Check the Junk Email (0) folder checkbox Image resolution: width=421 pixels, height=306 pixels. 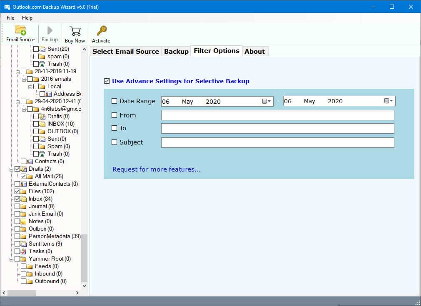click(17, 214)
